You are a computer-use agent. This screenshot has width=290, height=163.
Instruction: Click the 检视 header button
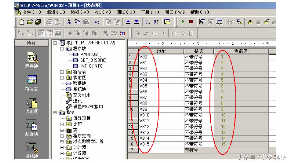[x=31, y=43]
